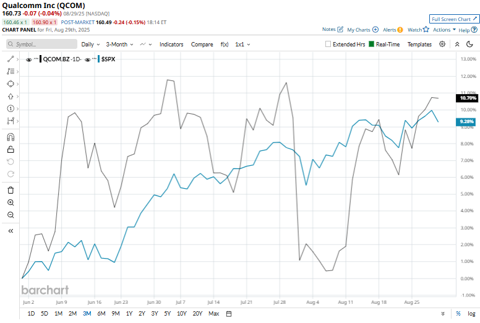Select the trend line drawing tool
Viewport: 480px width, 323px height.
(x=11, y=59)
